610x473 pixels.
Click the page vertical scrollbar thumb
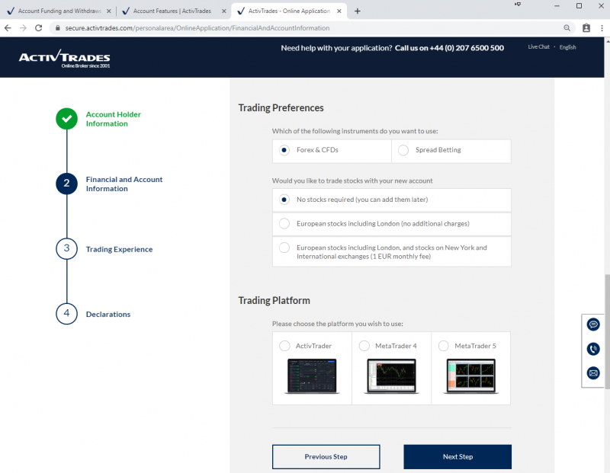(607, 331)
